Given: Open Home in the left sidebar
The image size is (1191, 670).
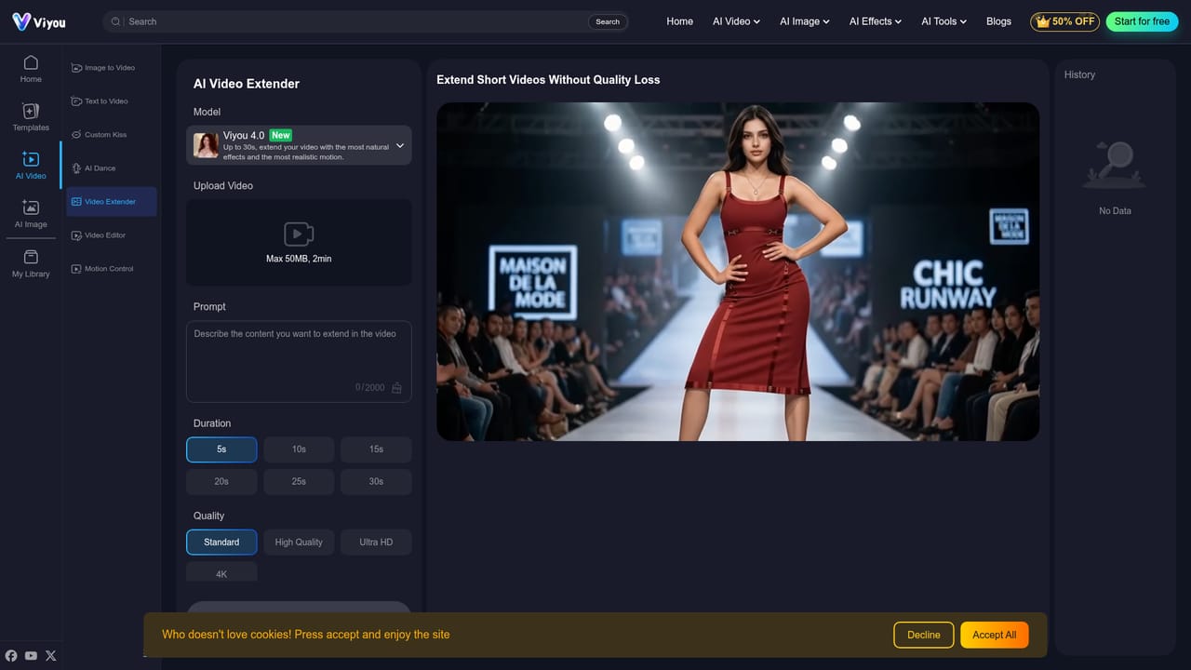Looking at the screenshot, I should click(31, 68).
